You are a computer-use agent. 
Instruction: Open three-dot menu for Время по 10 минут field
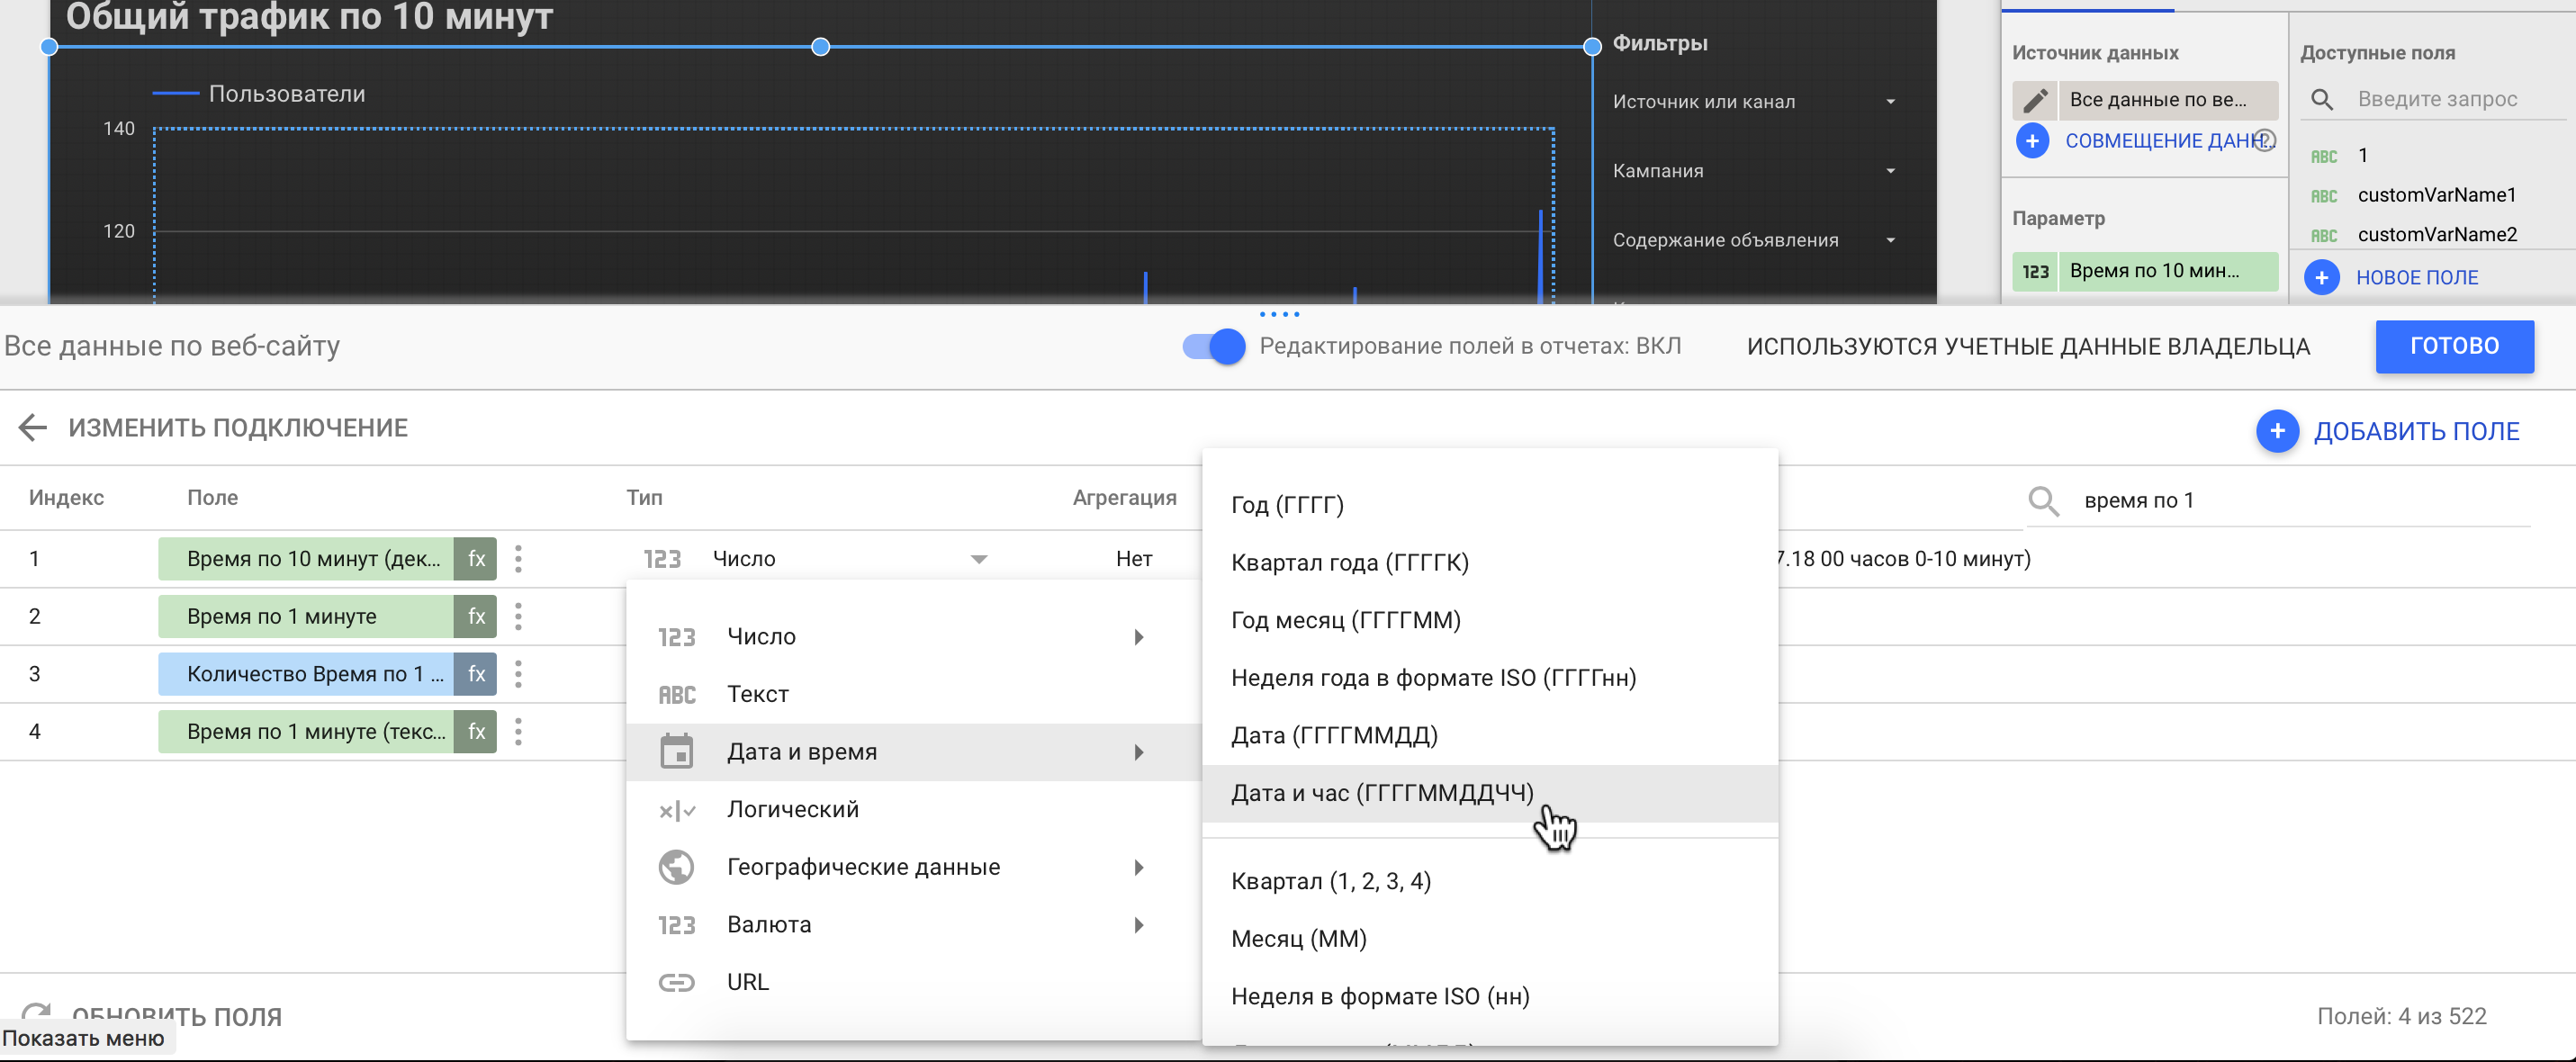pos(518,559)
